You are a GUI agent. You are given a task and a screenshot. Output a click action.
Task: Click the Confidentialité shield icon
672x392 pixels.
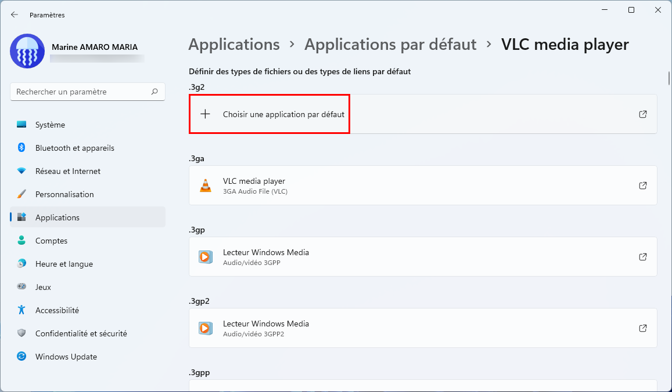pos(21,333)
